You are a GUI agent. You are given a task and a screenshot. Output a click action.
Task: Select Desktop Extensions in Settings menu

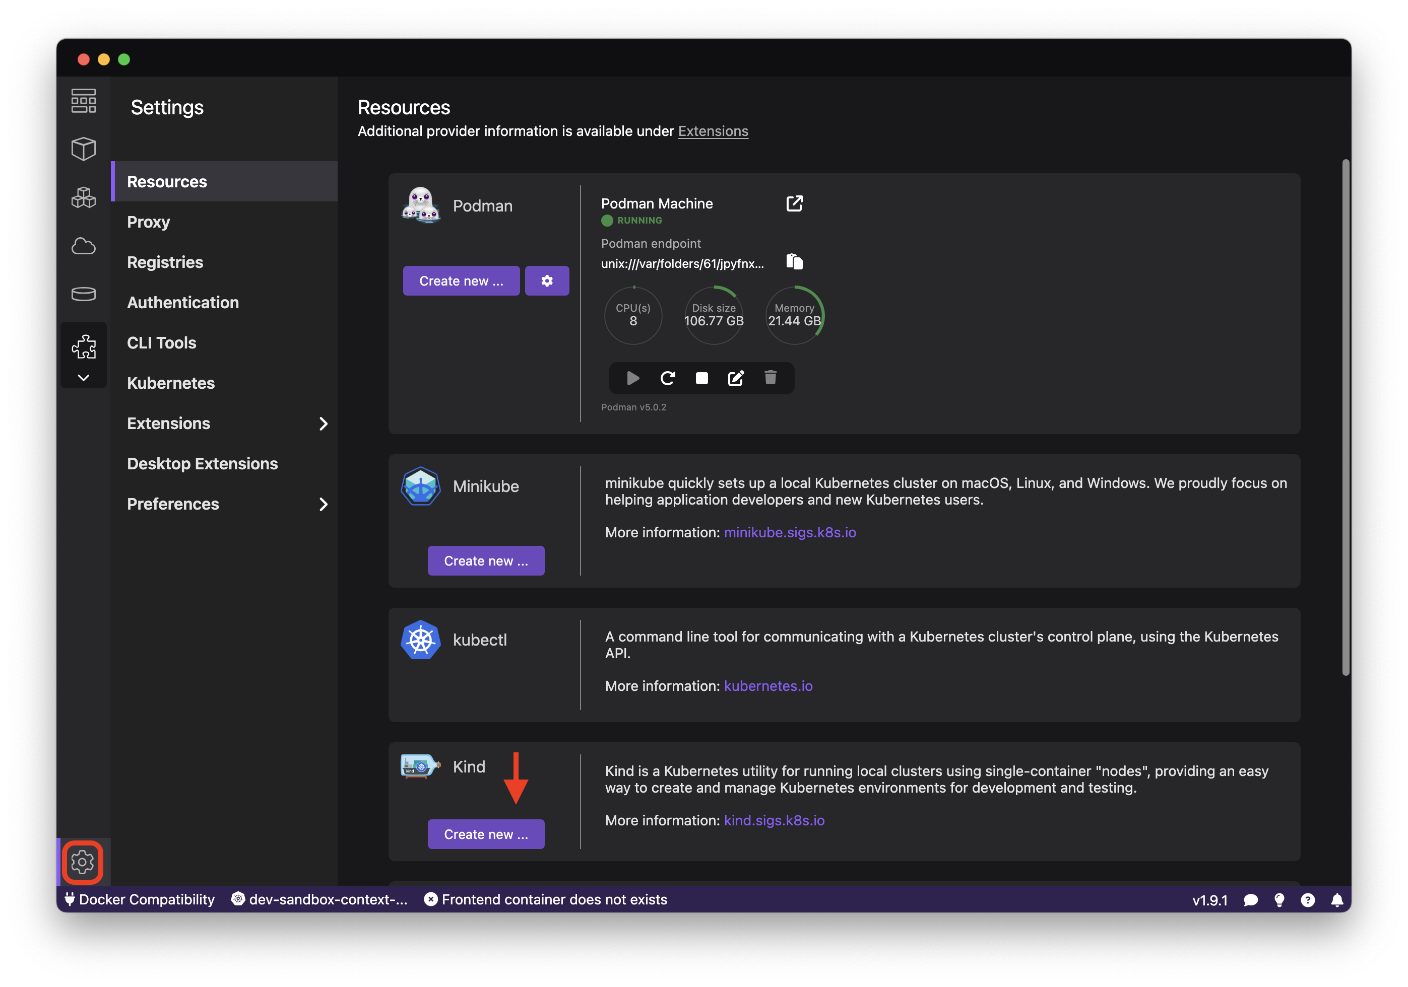click(224, 464)
